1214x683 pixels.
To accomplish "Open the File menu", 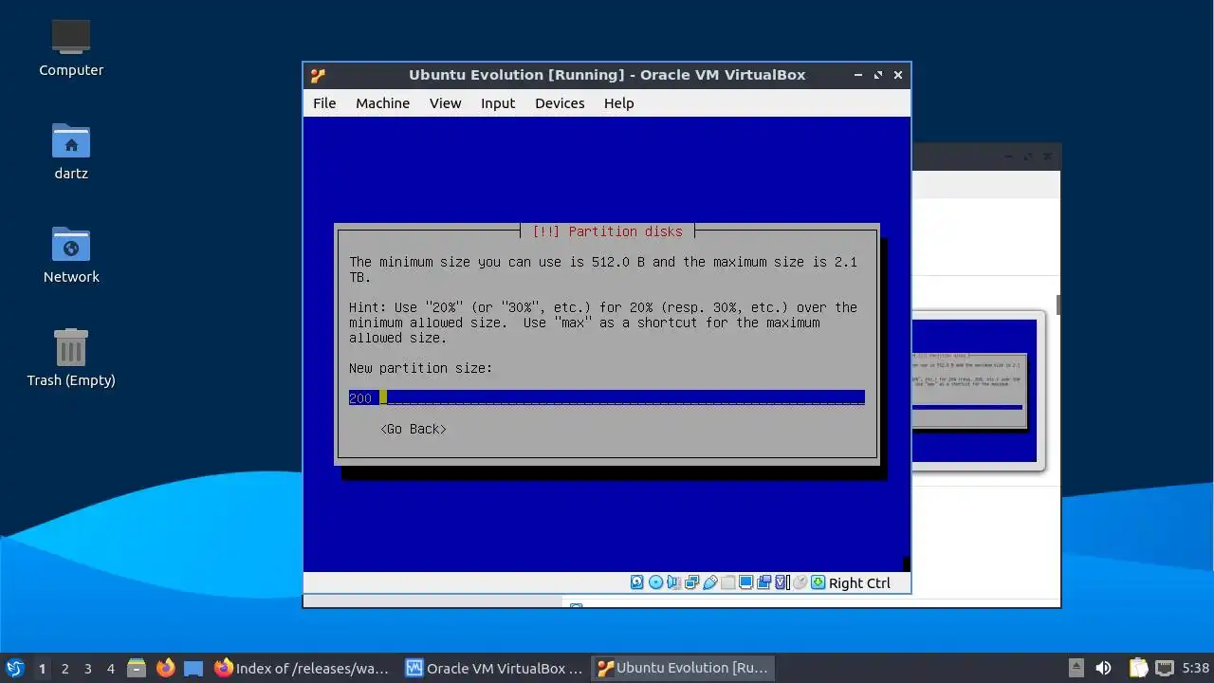I will 324,103.
